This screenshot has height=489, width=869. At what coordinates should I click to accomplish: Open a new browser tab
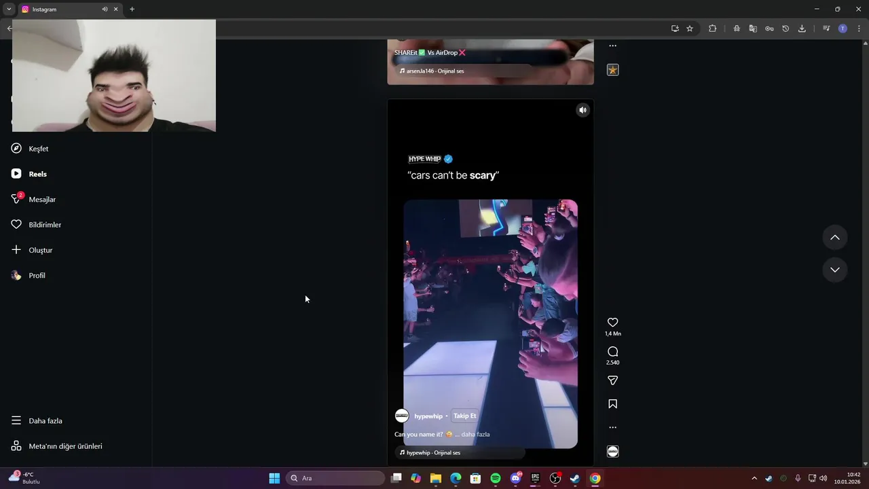pos(132,10)
